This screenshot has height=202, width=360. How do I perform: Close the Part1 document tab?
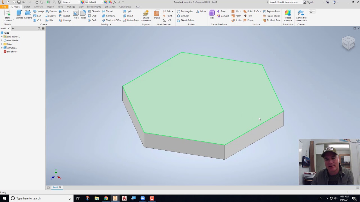pos(60,187)
